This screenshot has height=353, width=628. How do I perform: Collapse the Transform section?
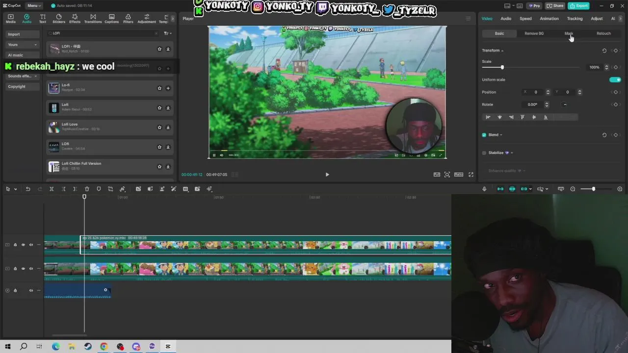click(502, 50)
